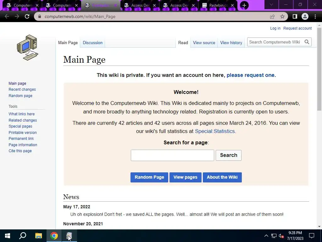Click the muted volume icon in tray

281,236
